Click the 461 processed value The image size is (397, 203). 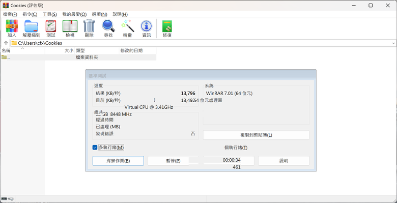pyautogui.click(x=237, y=167)
